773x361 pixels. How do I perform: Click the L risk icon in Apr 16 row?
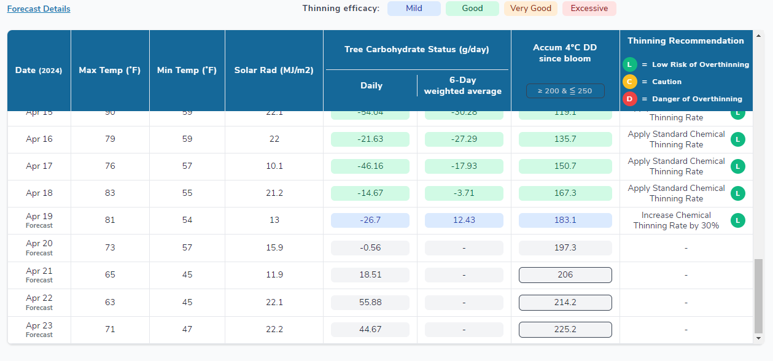(x=737, y=139)
